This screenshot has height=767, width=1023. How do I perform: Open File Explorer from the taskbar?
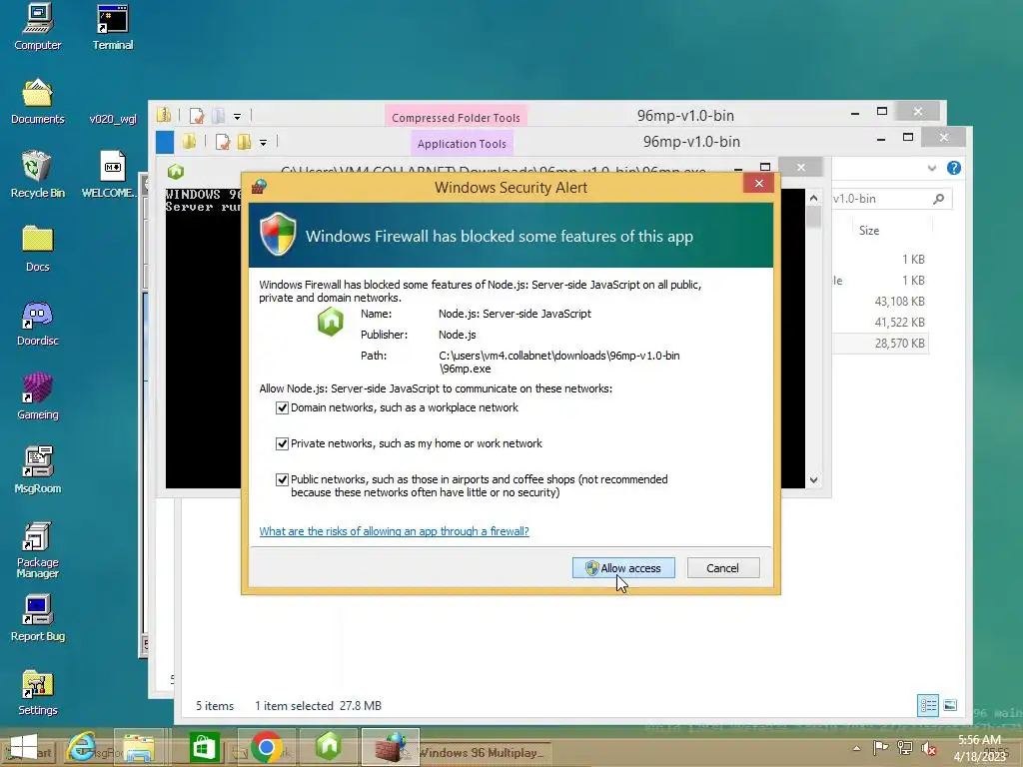[x=140, y=747]
